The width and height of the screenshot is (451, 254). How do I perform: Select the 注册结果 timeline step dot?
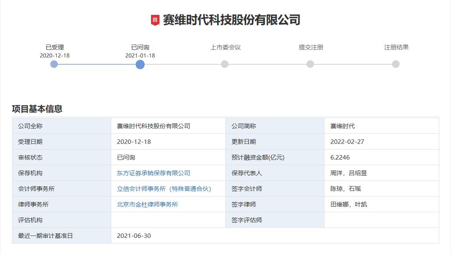click(x=396, y=64)
